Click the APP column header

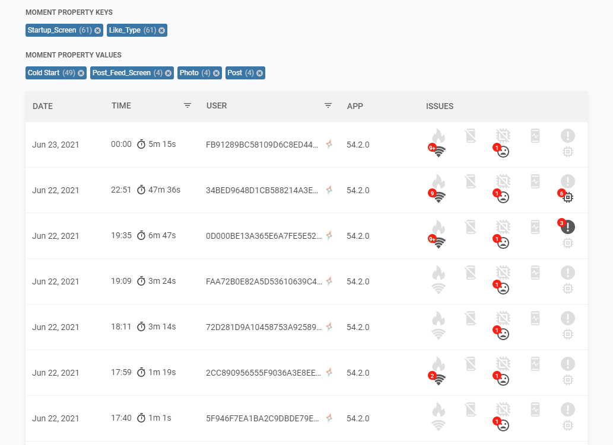coord(355,106)
